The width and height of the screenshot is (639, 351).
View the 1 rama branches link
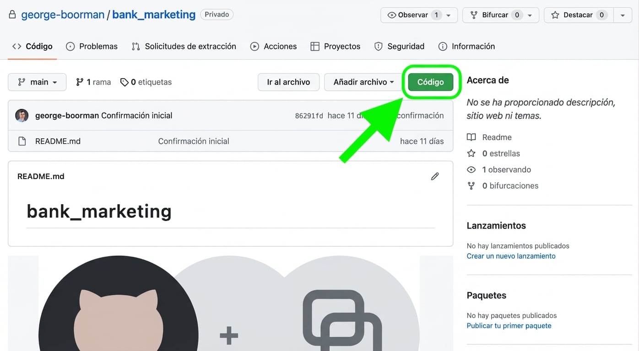tap(93, 82)
